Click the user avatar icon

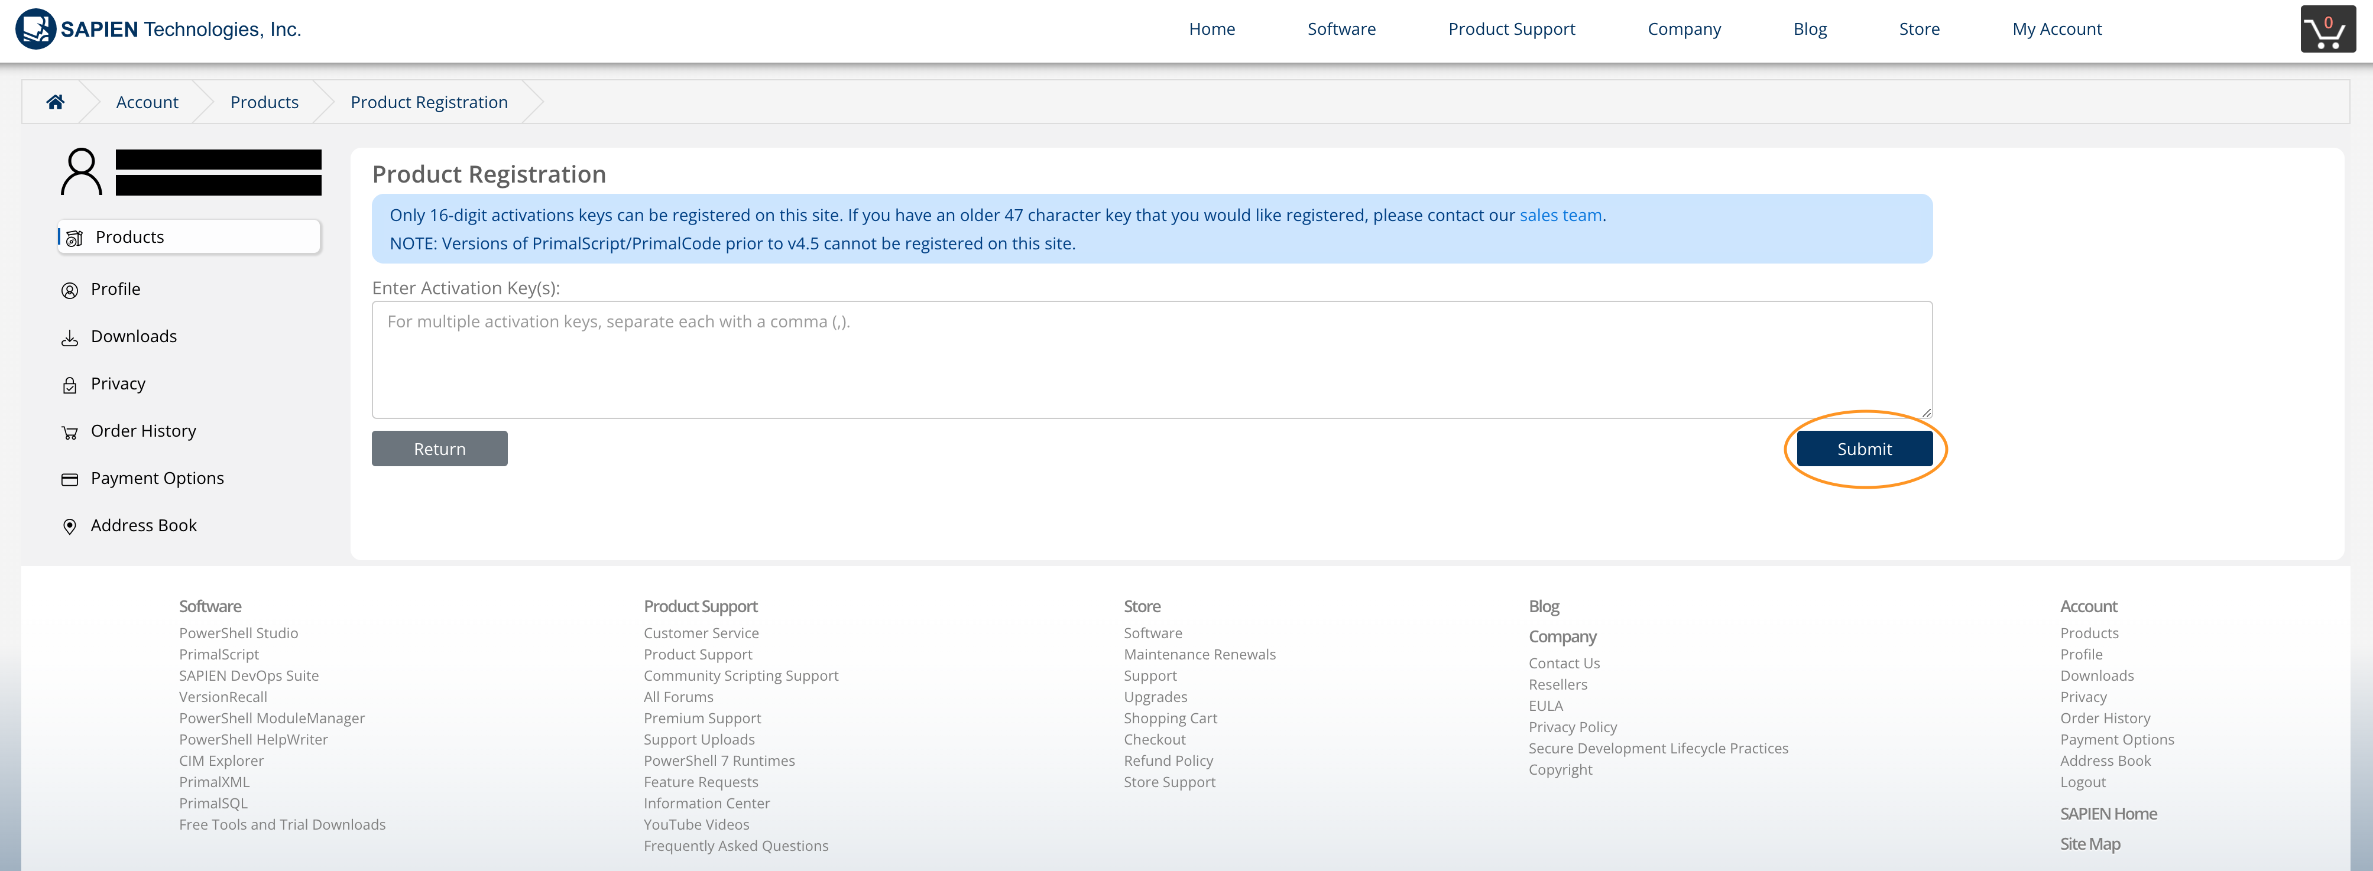[81, 172]
